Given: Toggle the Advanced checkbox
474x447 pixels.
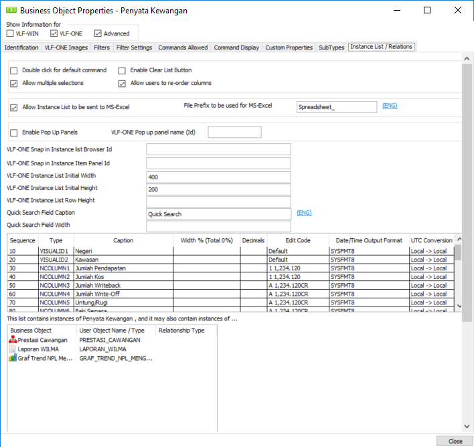Looking at the screenshot, I should pyautogui.click(x=98, y=33).
